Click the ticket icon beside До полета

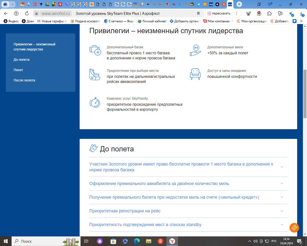(x=93, y=148)
